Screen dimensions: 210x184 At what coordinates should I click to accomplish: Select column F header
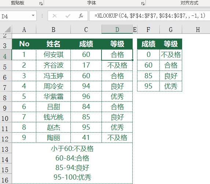click(x=148, y=29)
